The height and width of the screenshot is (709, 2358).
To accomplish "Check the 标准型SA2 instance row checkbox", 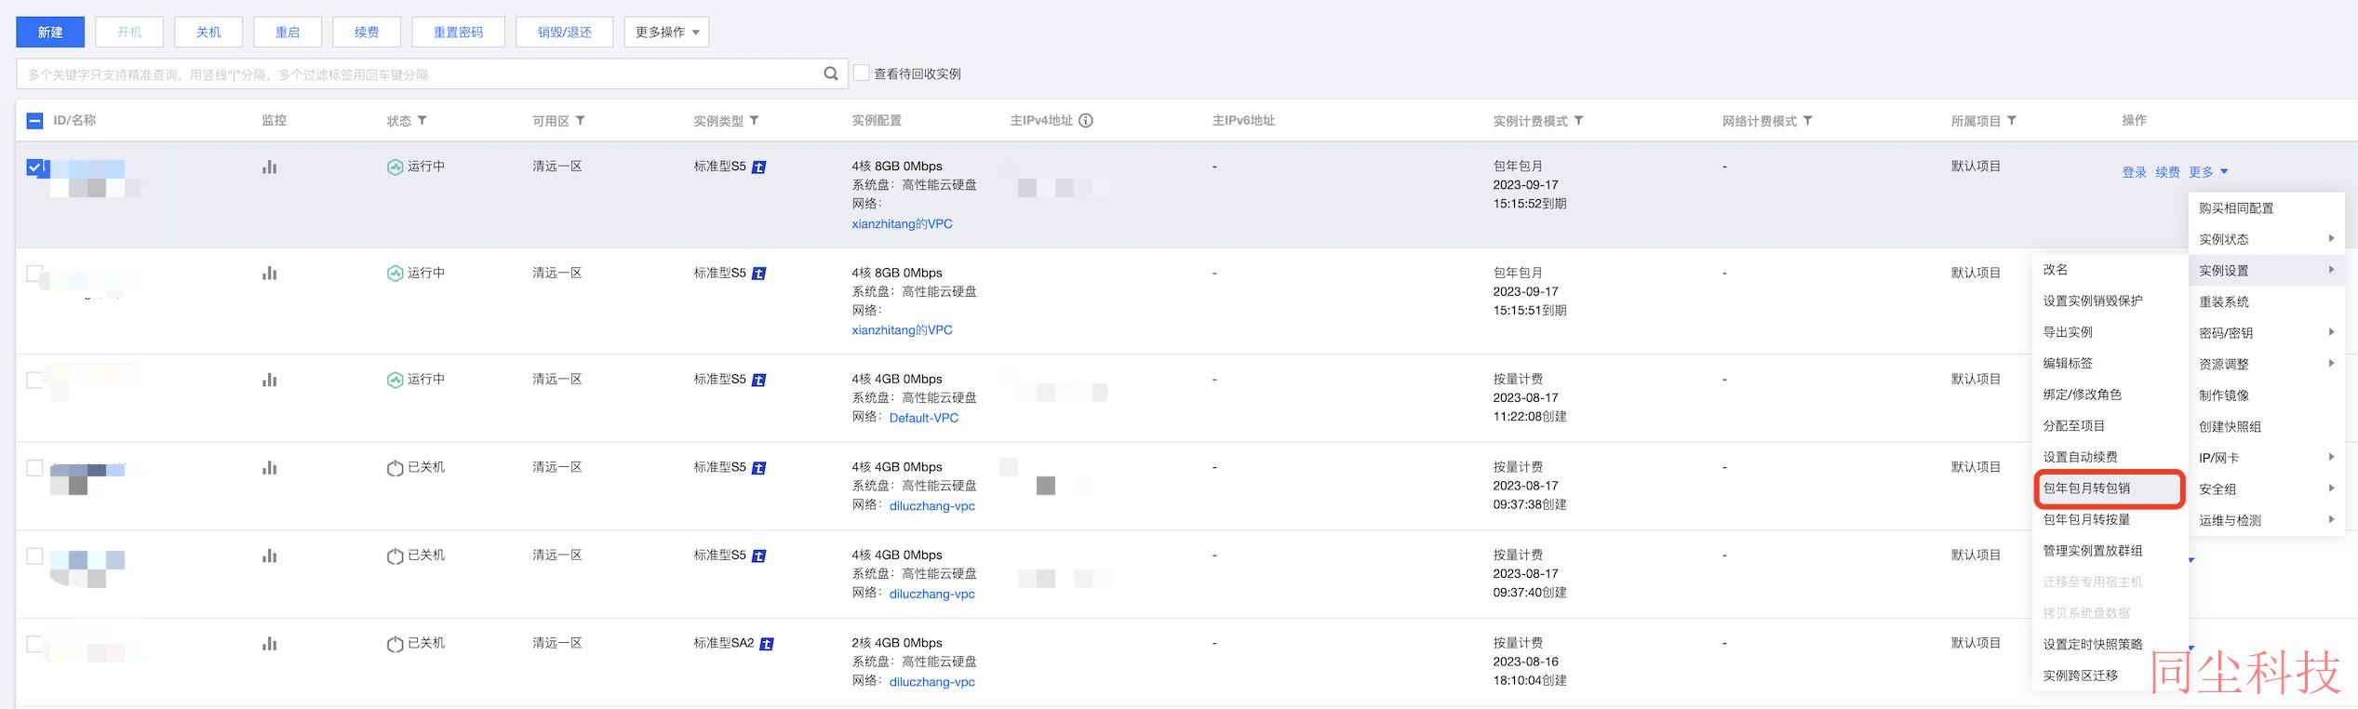I will pyautogui.click(x=34, y=643).
